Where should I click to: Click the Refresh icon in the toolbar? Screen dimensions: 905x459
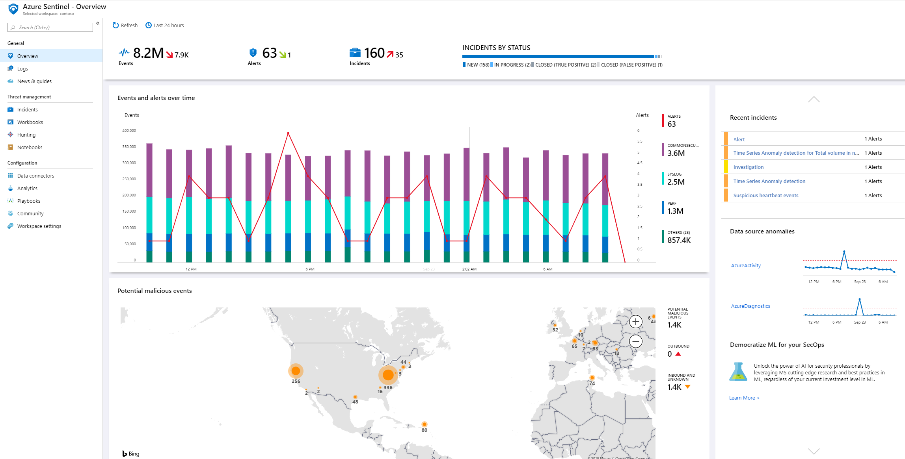(115, 25)
